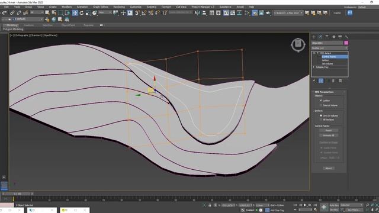Open the Graph Editors menu
The width and height of the screenshot is (379, 213).
tap(101, 7)
